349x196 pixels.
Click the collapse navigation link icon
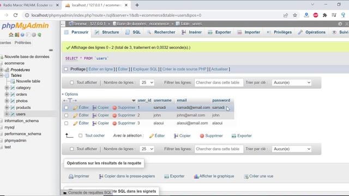click(51, 50)
